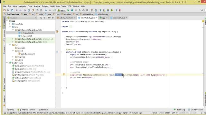
Task: Open the app run configuration dropdown
Action: coord(61,10)
